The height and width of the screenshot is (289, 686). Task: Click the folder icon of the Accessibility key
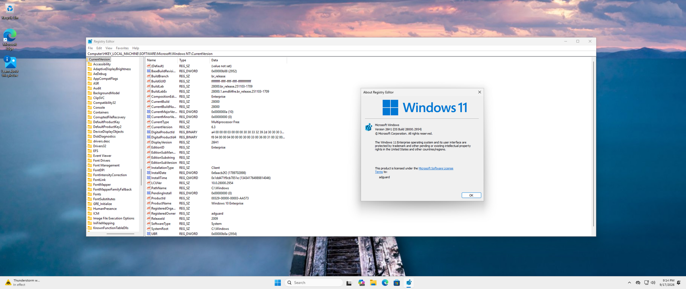pyautogui.click(x=90, y=64)
